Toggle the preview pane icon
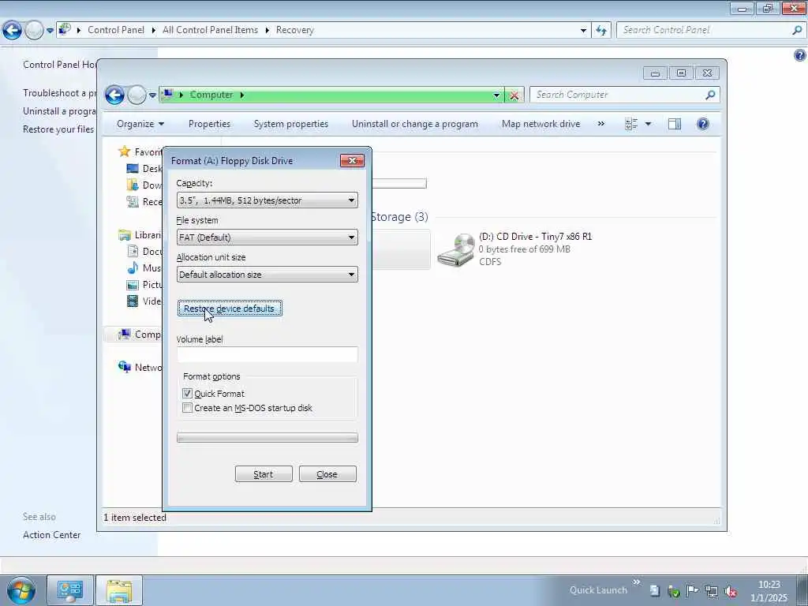The height and width of the screenshot is (606, 808). [x=675, y=124]
